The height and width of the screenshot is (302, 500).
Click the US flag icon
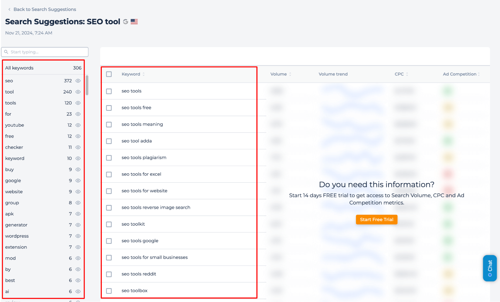click(134, 22)
